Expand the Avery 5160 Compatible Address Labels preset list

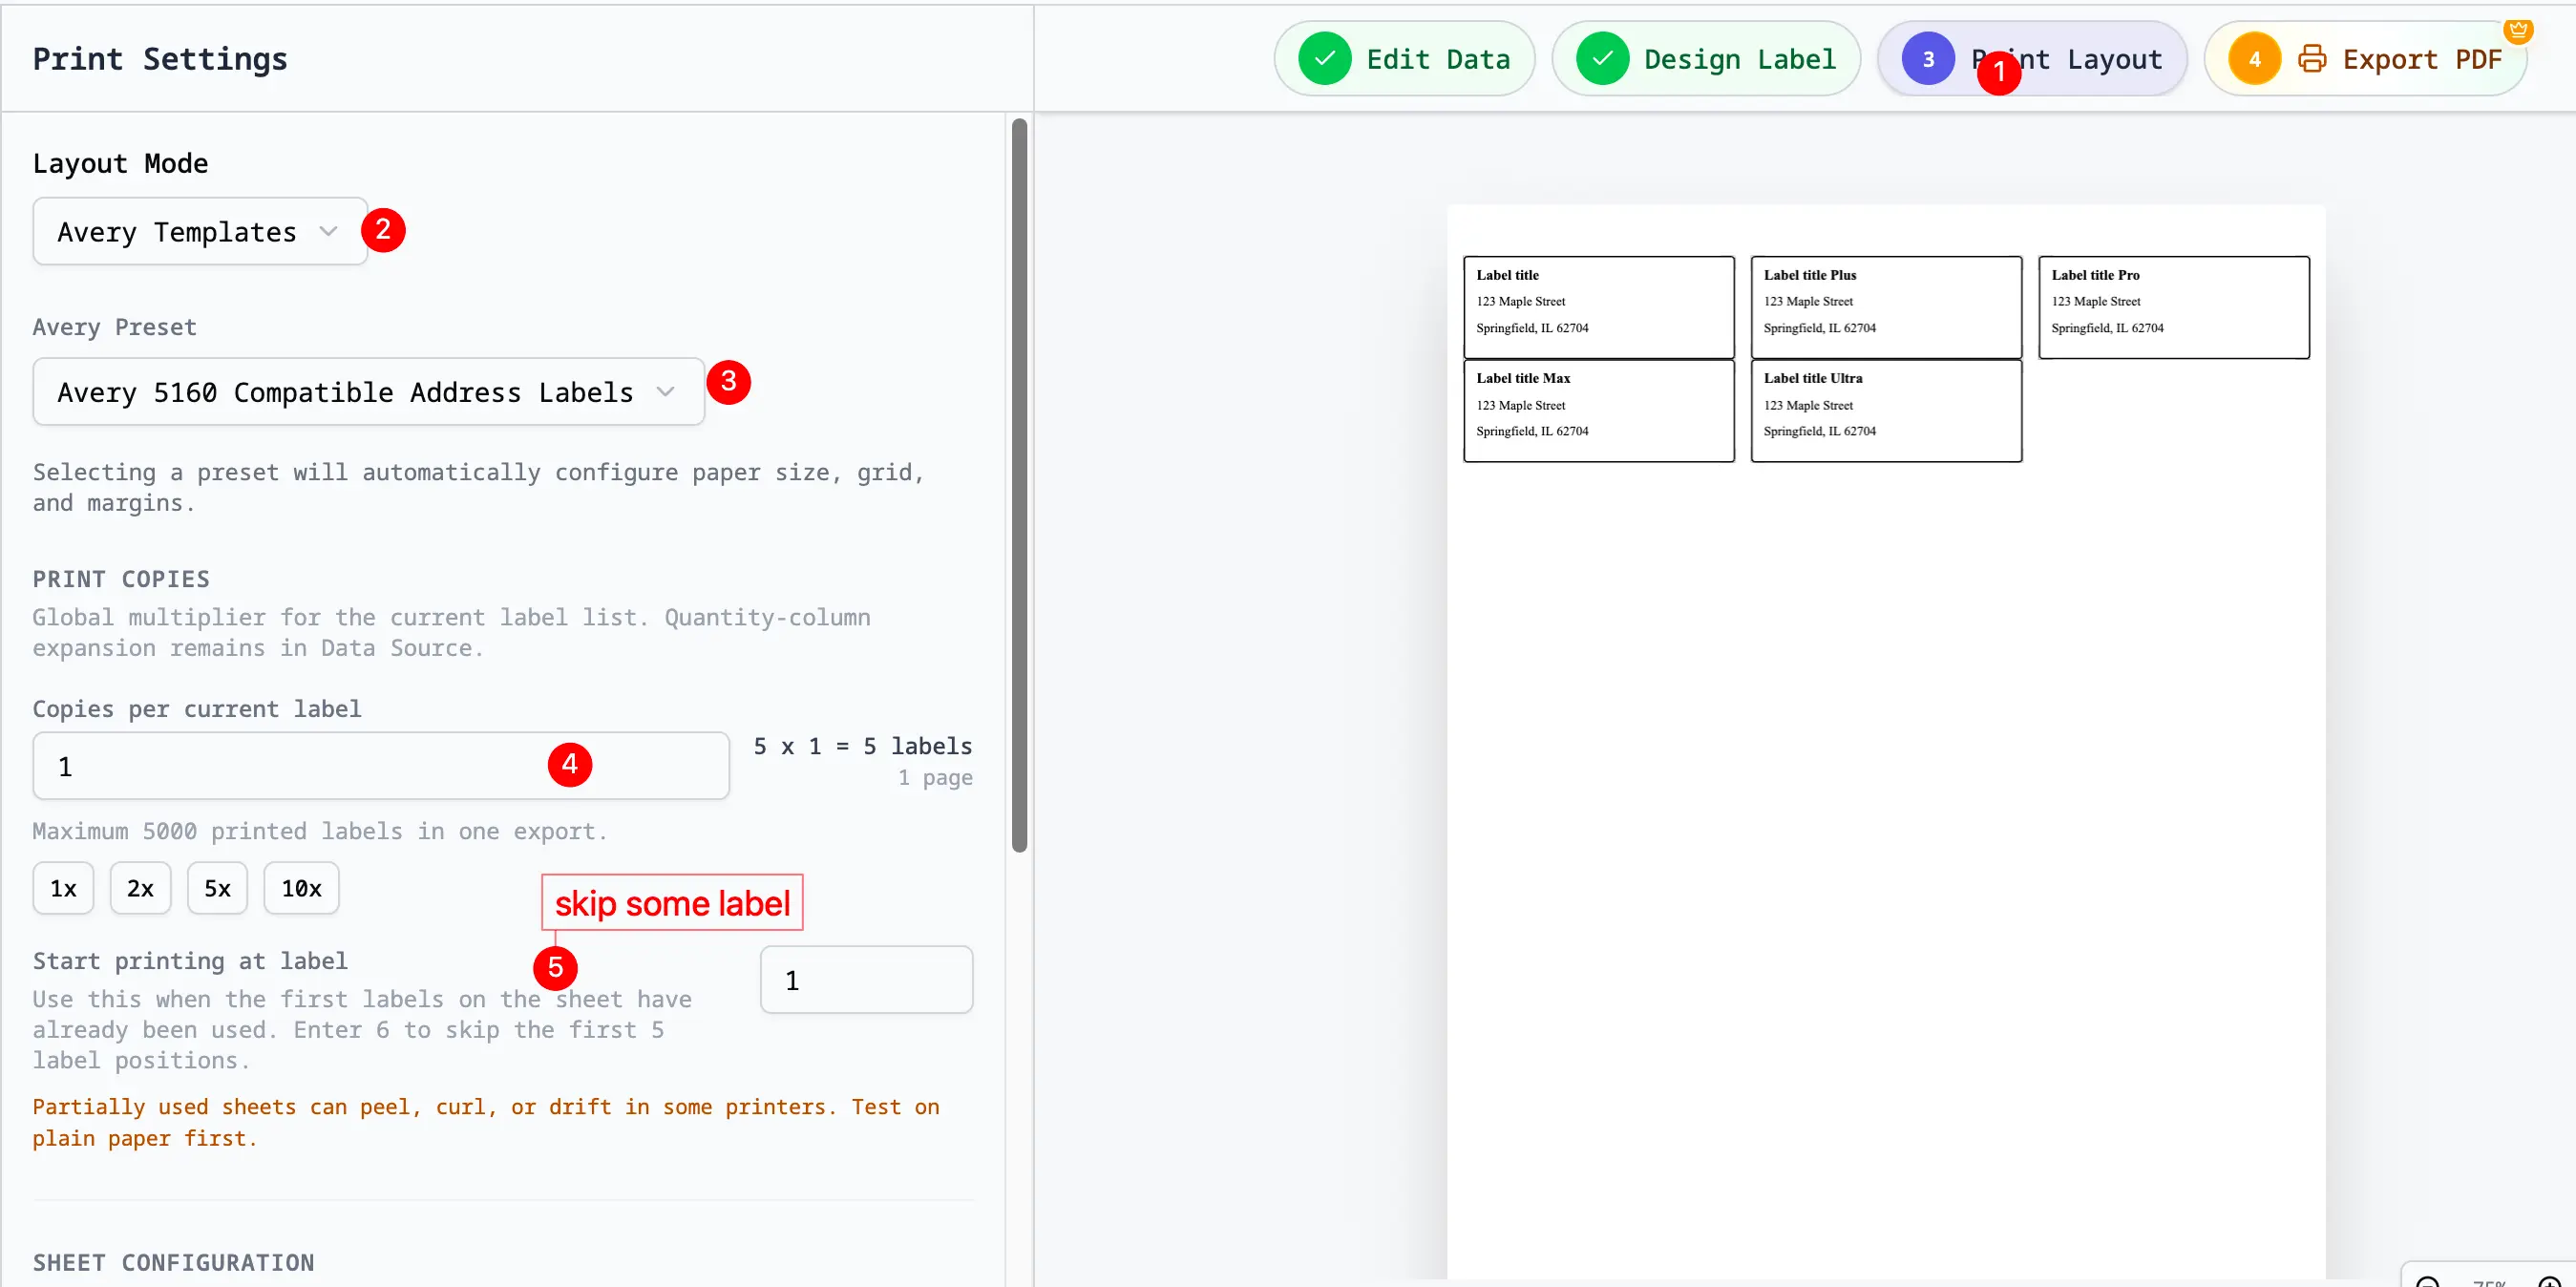(x=368, y=391)
